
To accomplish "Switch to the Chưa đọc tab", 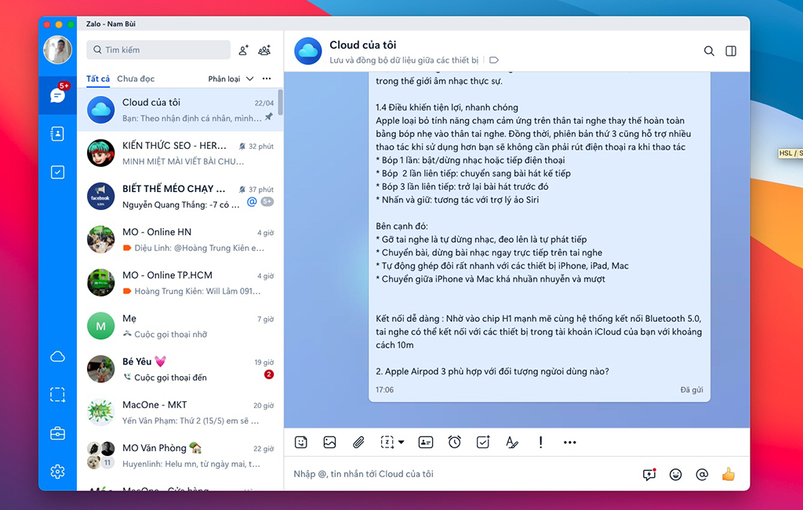I will [x=136, y=78].
